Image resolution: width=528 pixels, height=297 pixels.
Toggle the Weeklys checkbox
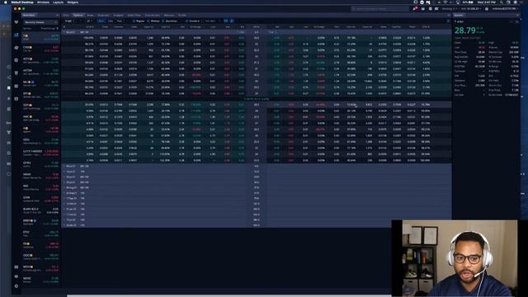148,21
